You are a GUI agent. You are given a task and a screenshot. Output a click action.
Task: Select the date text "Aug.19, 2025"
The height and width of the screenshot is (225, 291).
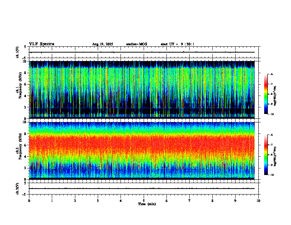103,44
